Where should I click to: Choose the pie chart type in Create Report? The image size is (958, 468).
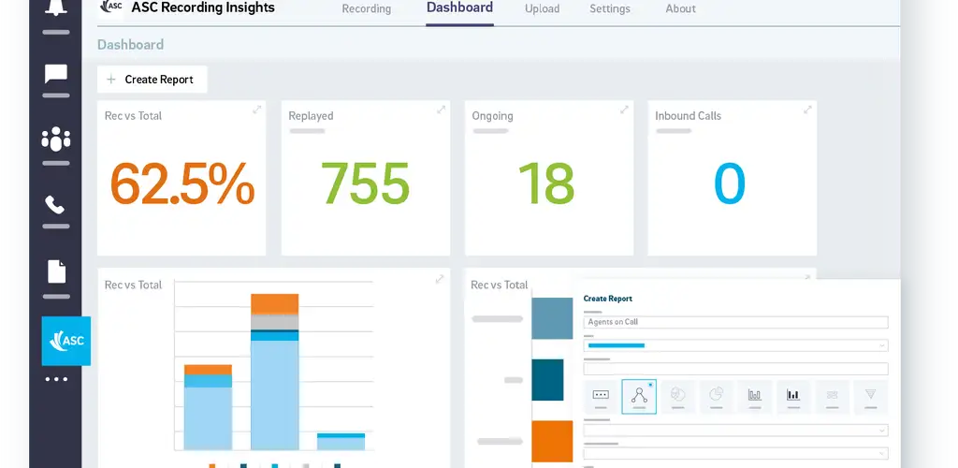point(716,396)
